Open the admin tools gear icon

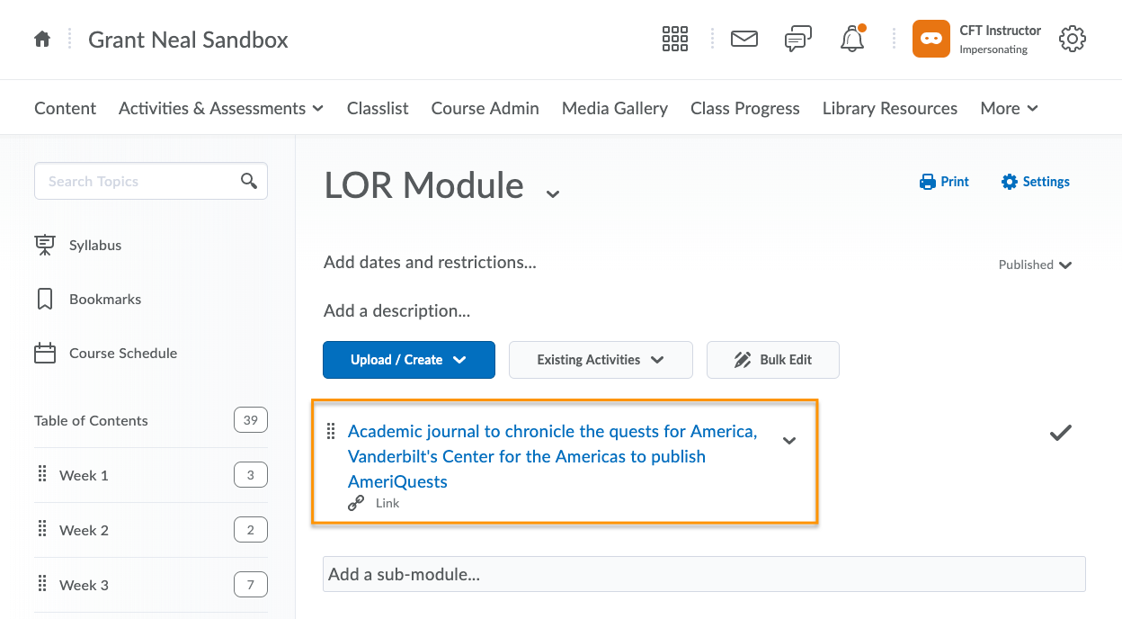[x=1072, y=39]
